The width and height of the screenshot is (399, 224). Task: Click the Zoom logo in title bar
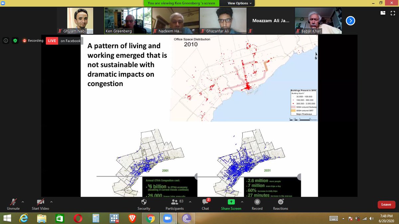click(3, 3)
